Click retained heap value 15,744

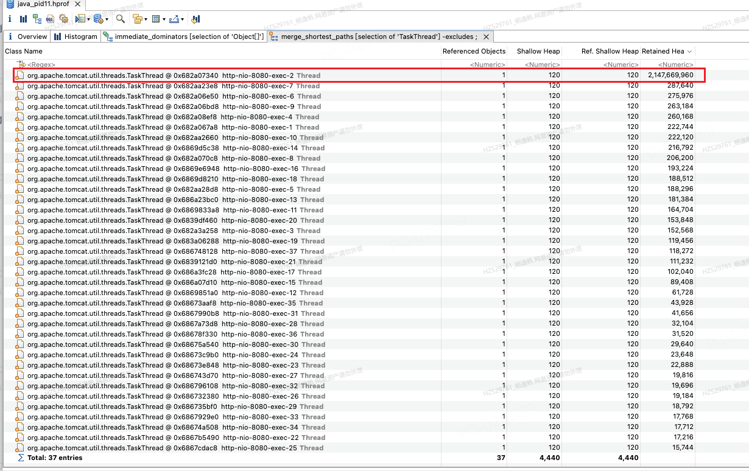[x=683, y=448]
